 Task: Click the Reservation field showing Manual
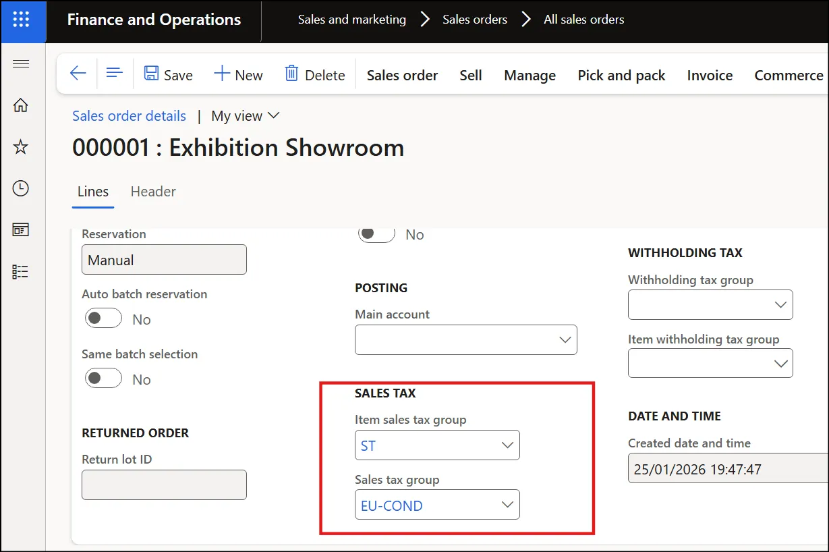click(x=164, y=260)
